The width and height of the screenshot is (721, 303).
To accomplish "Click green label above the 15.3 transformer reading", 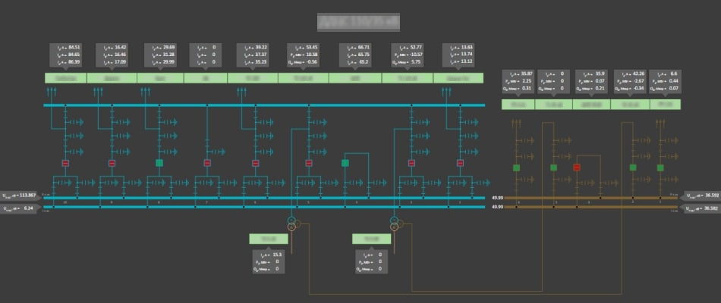I will pyautogui.click(x=269, y=239).
